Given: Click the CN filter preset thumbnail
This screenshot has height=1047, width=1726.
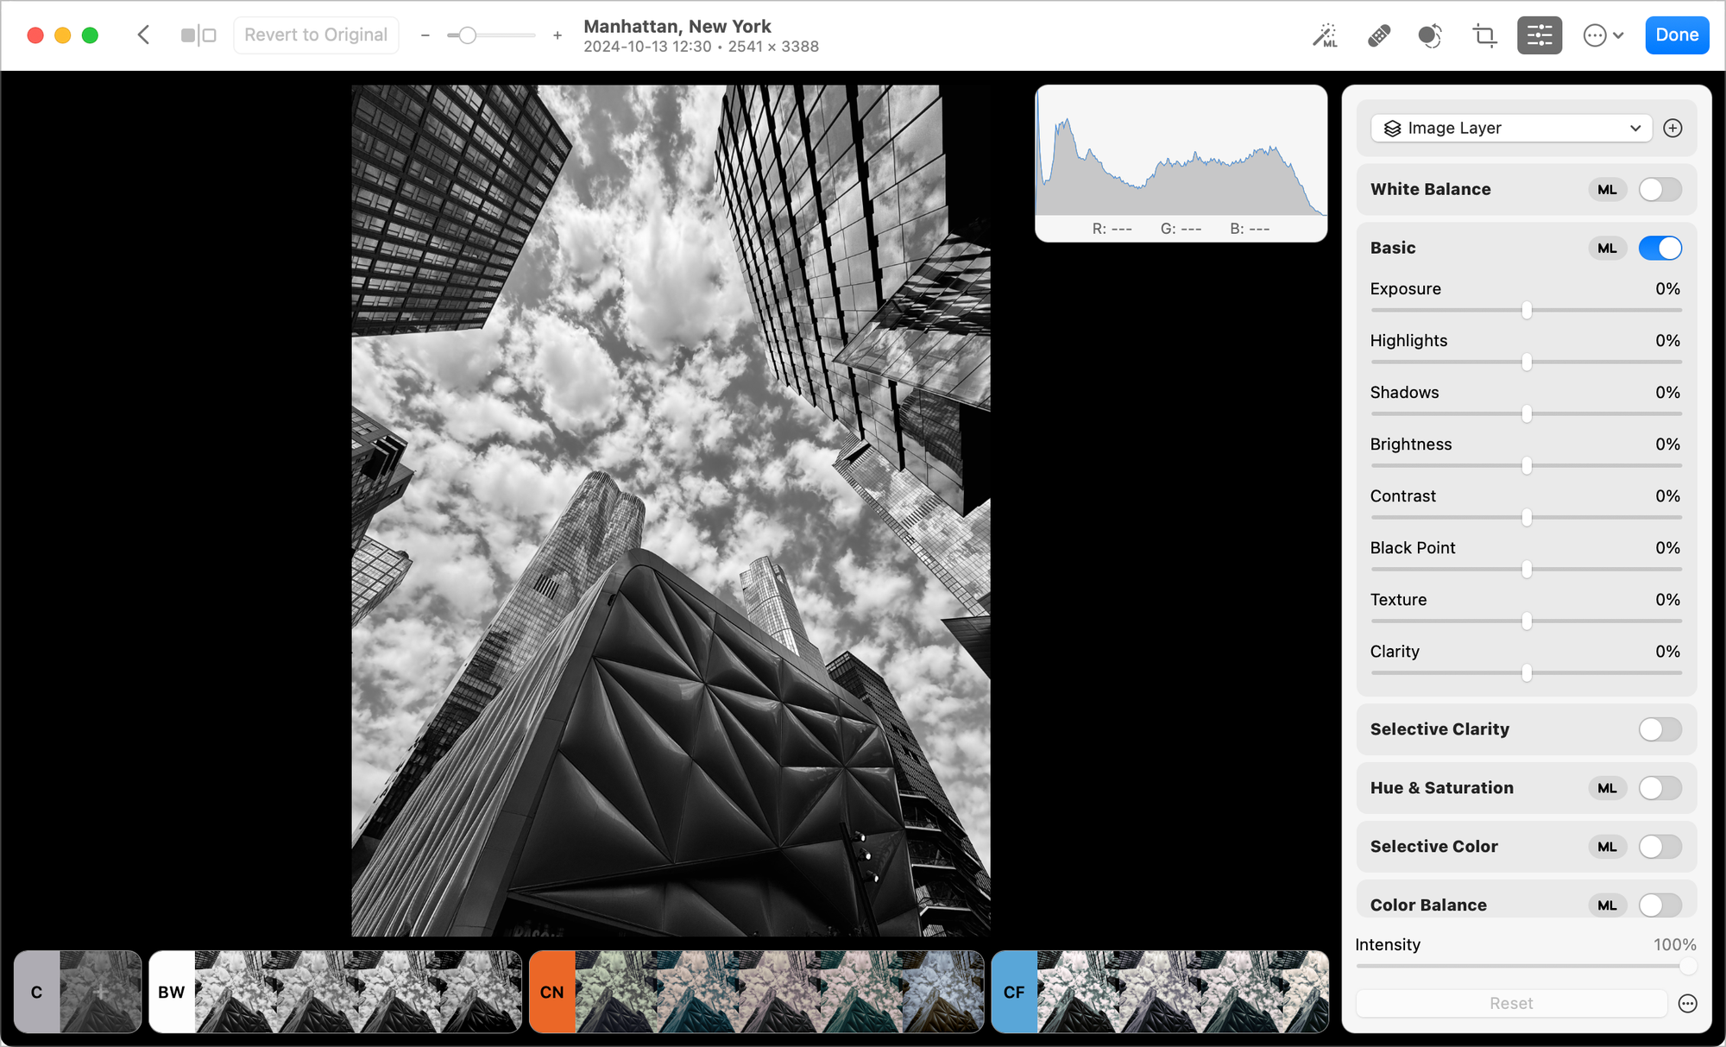Looking at the screenshot, I should point(551,992).
